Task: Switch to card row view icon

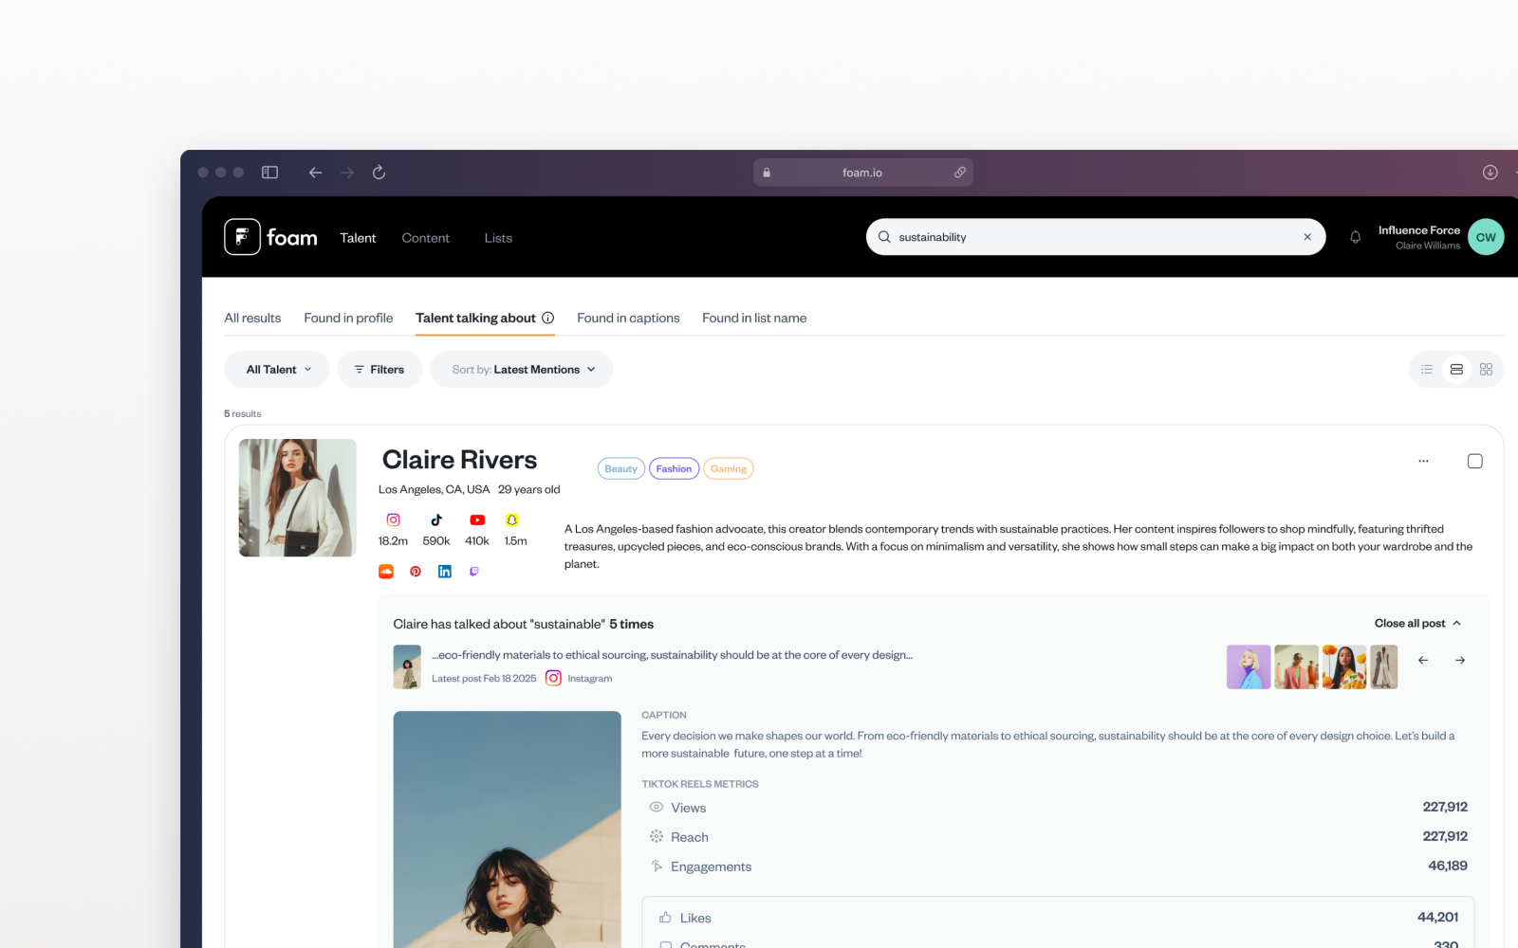Action: [1456, 370]
